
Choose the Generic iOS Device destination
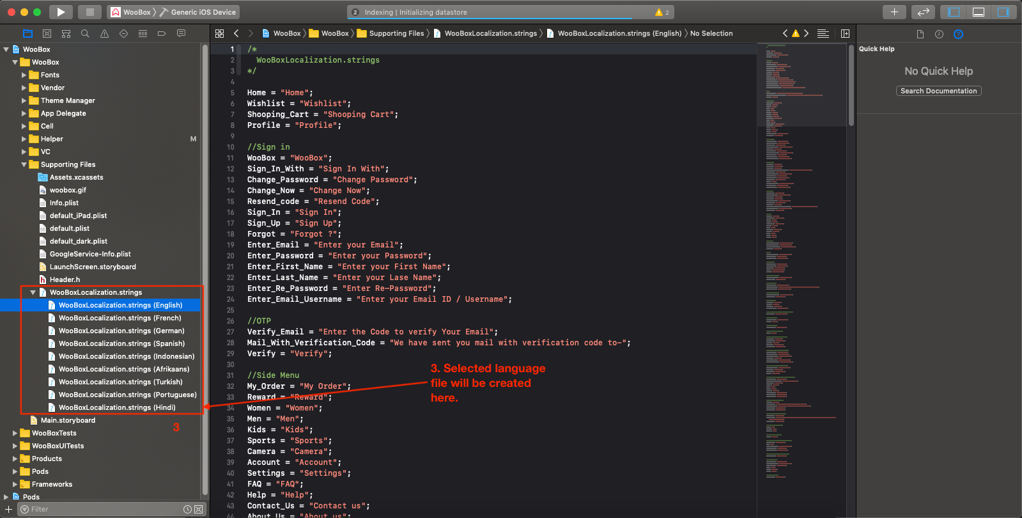(198, 12)
